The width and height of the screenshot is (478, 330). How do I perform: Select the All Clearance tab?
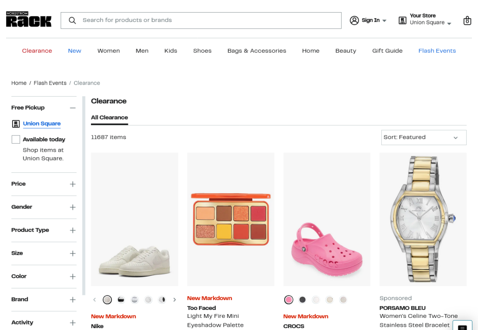[x=109, y=118]
